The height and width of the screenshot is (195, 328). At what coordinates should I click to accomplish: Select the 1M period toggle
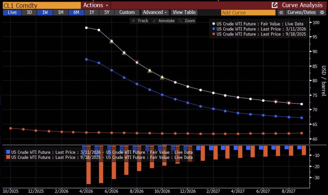pyautogui.click(x=60, y=12)
